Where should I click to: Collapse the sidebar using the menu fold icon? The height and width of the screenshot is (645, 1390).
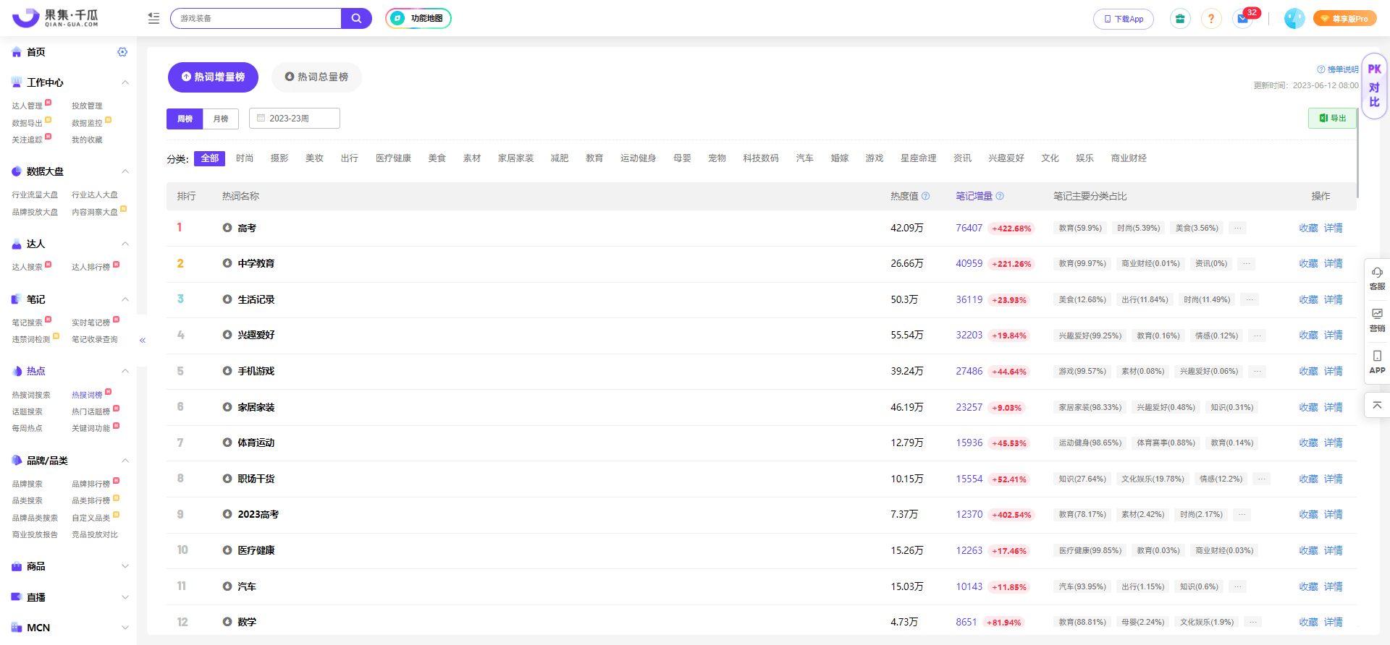point(153,18)
